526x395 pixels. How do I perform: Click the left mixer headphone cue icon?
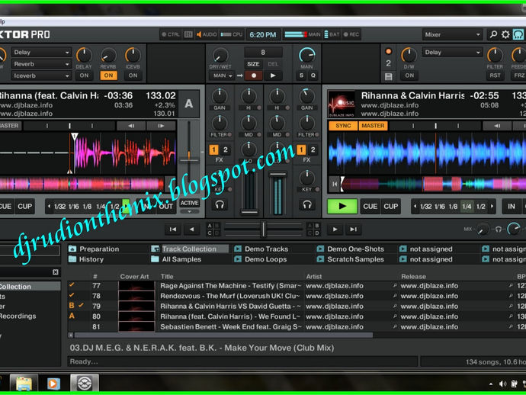(x=220, y=204)
